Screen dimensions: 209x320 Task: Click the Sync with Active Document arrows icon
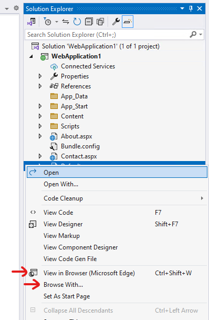coord(66,22)
